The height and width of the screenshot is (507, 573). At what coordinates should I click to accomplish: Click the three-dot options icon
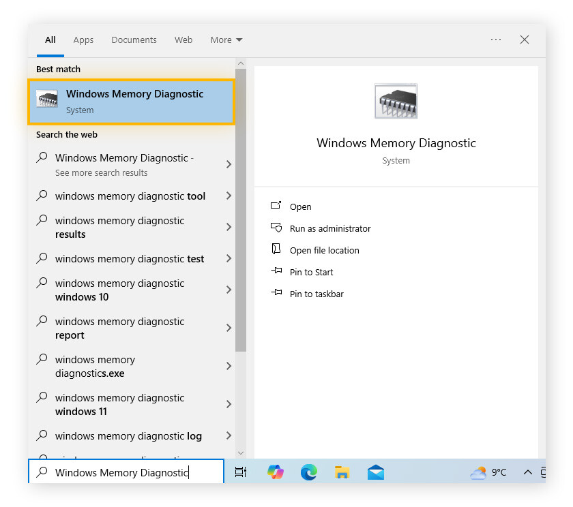click(x=496, y=40)
